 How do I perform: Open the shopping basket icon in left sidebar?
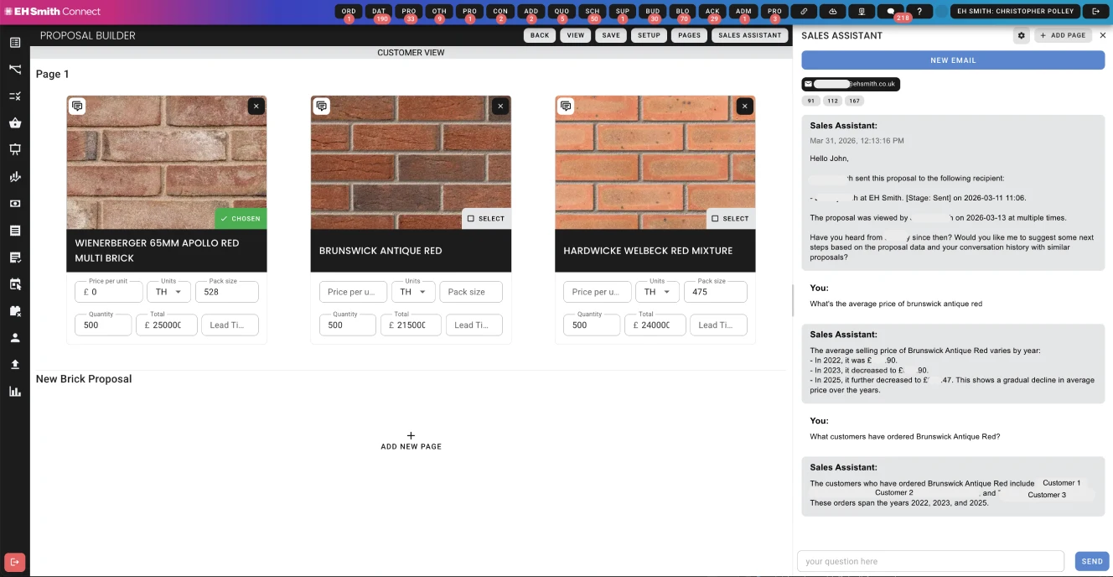pos(15,123)
